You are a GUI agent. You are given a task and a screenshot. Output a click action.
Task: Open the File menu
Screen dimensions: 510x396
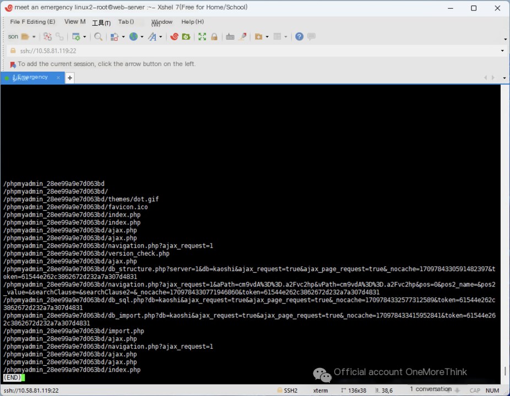click(x=17, y=22)
